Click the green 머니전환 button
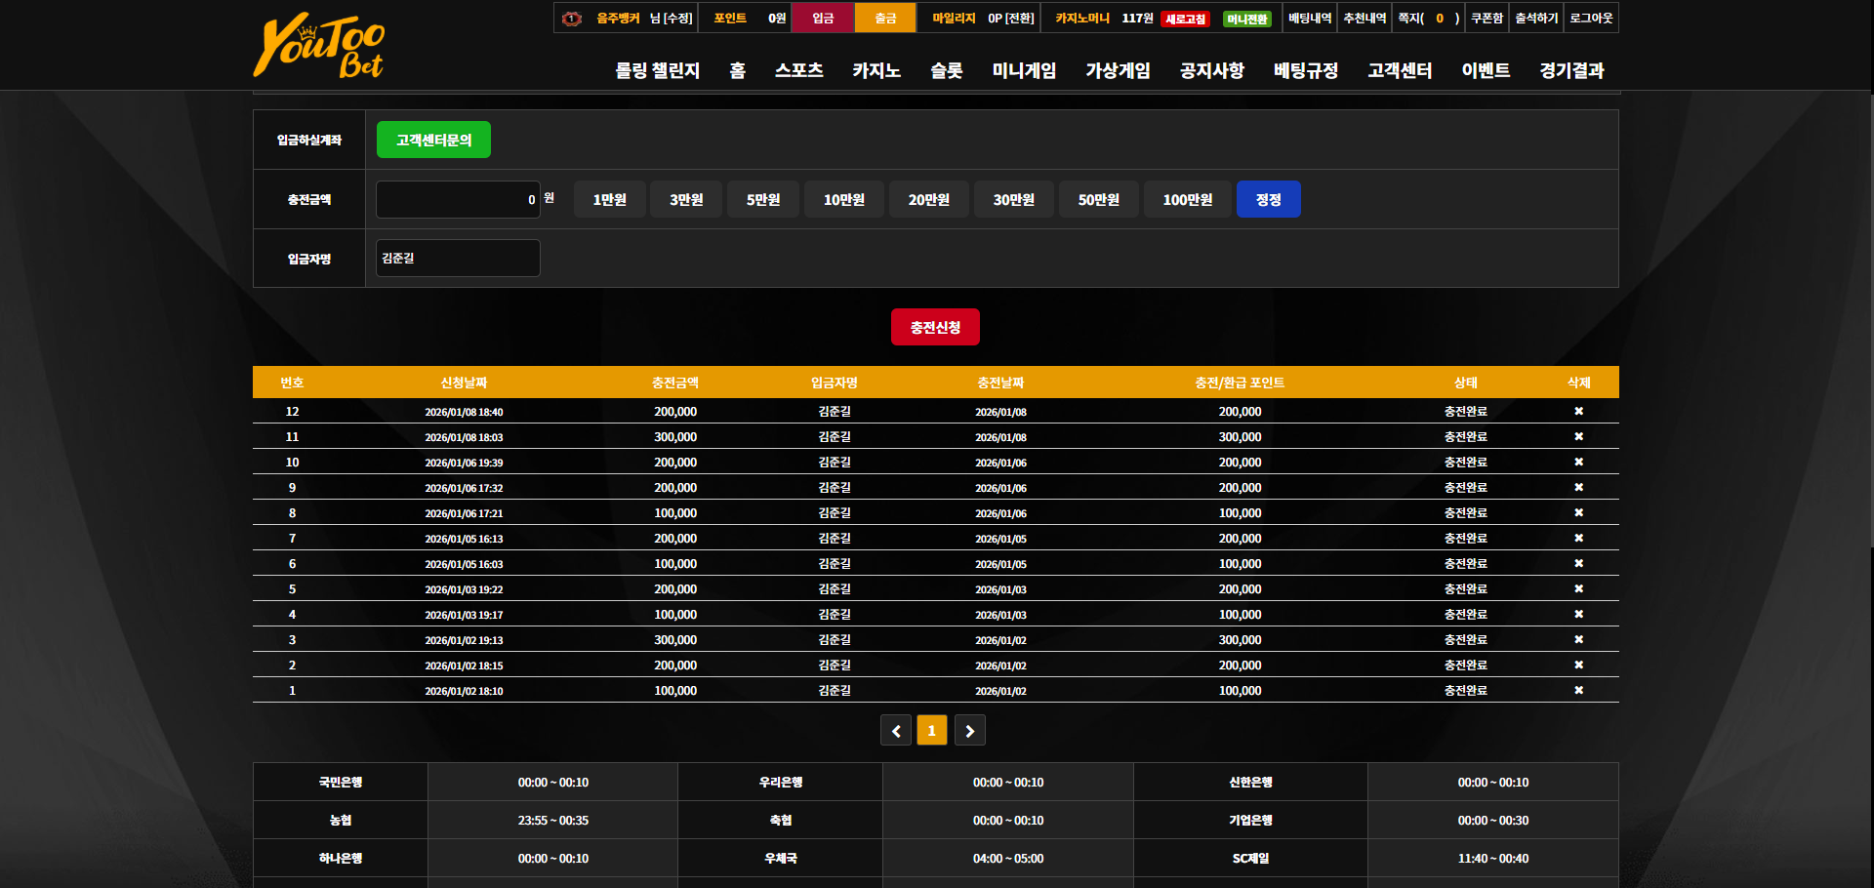The height and width of the screenshot is (888, 1874). 1246,20
